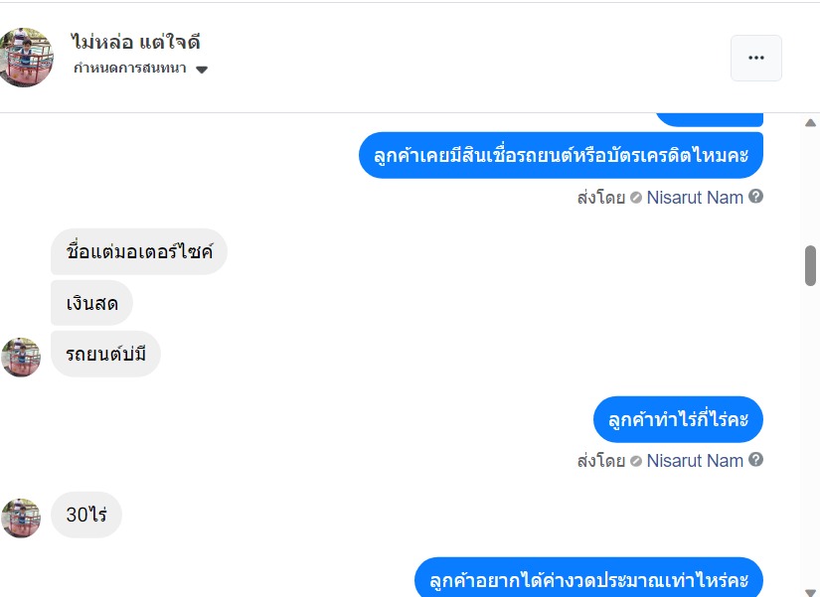Image resolution: width=820 pixels, height=597 pixels.
Task: Click help icon under ลูกค้าทำไร่กี่ไร่คะ message
Action: (x=756, y=460)
